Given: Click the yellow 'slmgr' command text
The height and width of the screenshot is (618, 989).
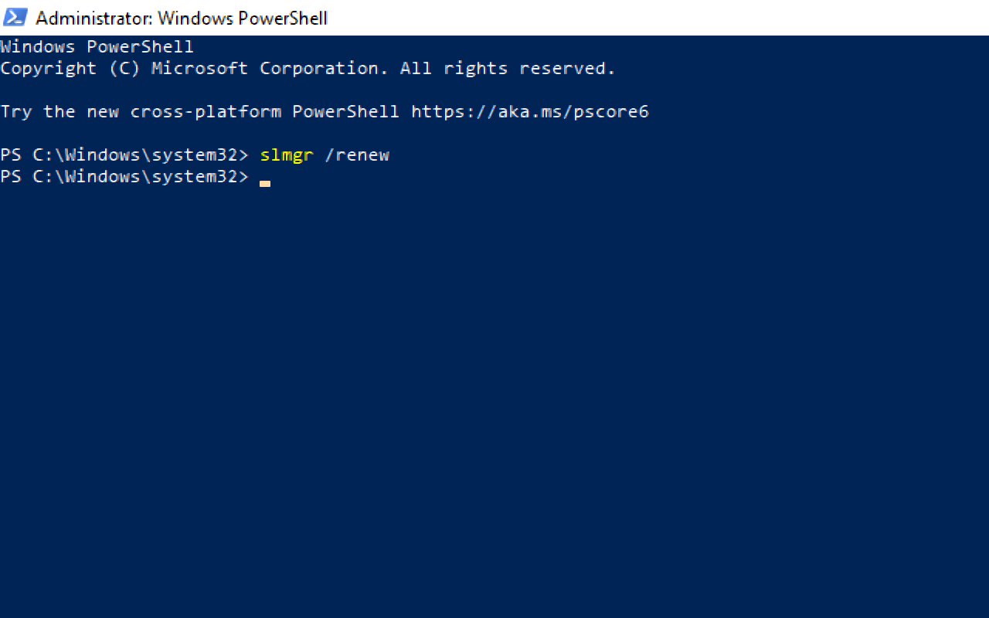Looking at the screenshot, I should point(286,155).
